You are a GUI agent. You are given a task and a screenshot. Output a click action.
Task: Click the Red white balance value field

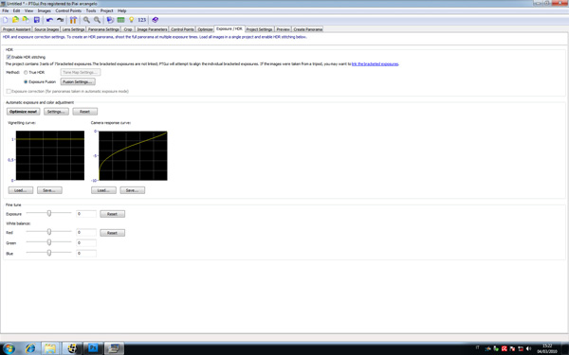(86, 233)
